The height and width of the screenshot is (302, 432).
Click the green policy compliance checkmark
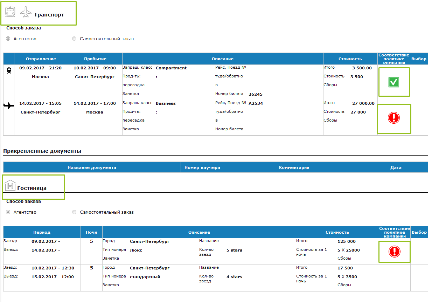(x=394, y=82)
